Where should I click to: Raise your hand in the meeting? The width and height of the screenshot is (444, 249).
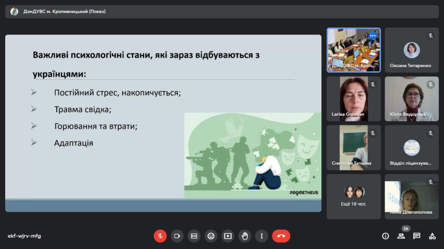(x=245, y=236)
